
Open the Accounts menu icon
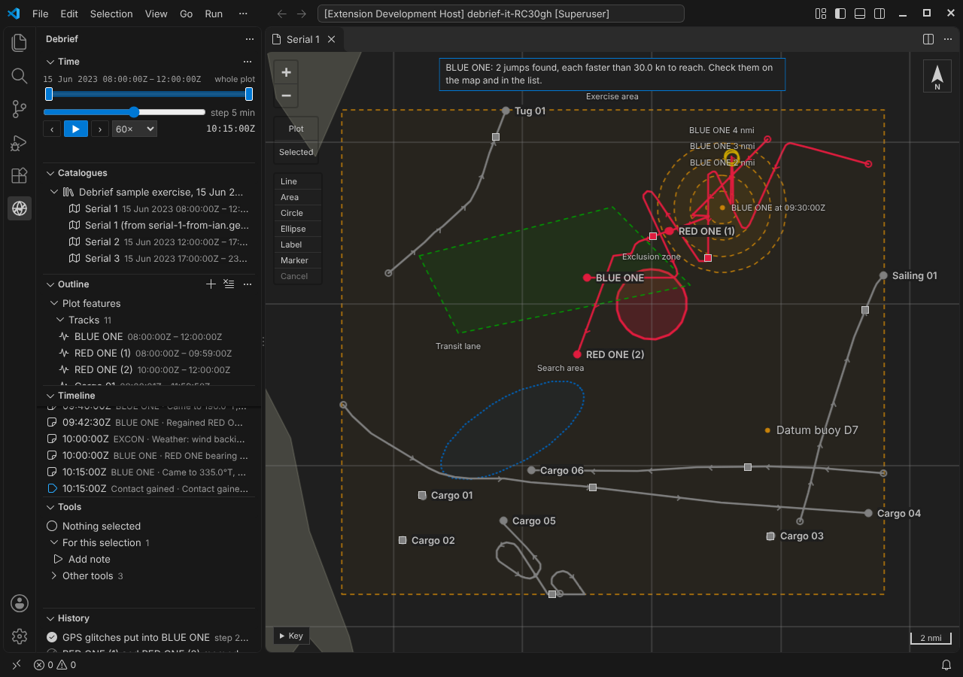pyautogui.click(x=20, y=603)
